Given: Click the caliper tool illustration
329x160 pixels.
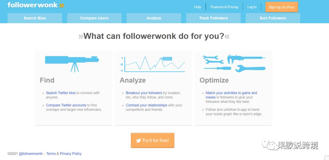Looking at the screenshot, I should tap(246, 59).
